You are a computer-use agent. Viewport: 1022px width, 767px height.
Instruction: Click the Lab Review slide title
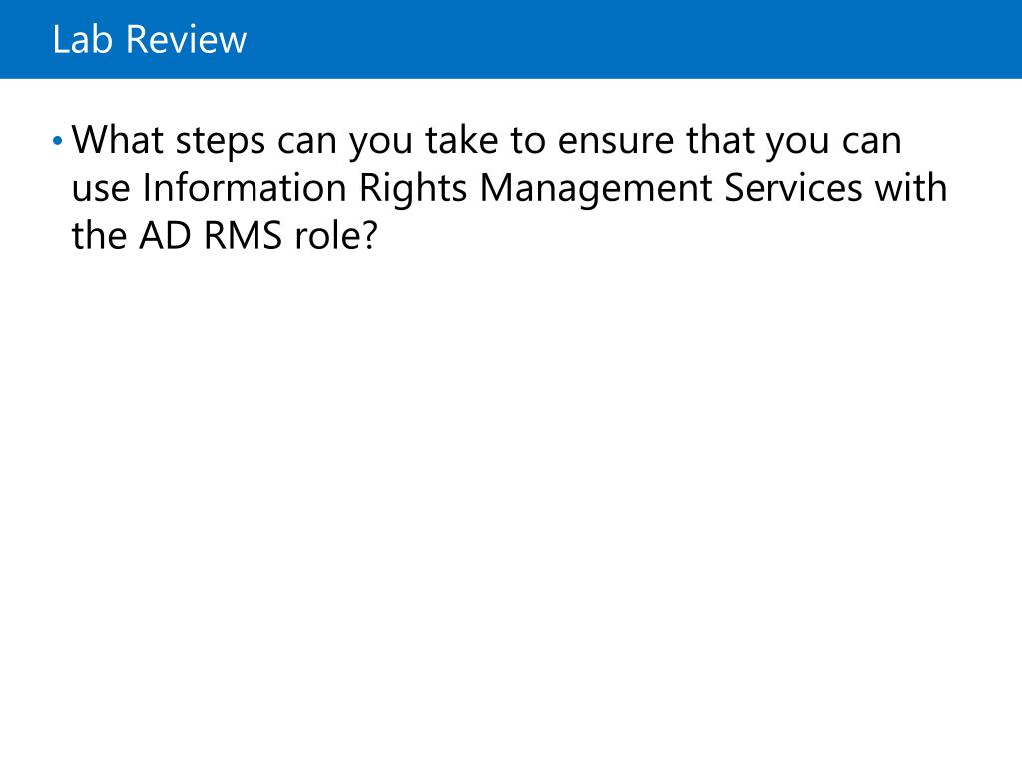point(150,39)
